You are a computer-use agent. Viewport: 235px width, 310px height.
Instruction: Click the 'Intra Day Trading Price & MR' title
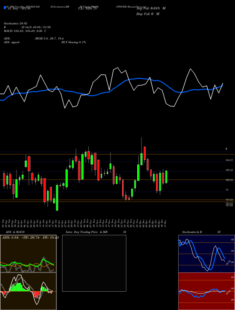(x=86, y=232)
